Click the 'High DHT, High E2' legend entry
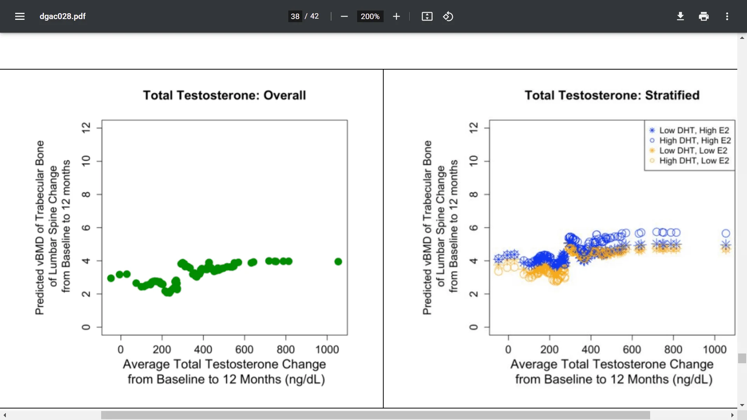 click(690, 140)
